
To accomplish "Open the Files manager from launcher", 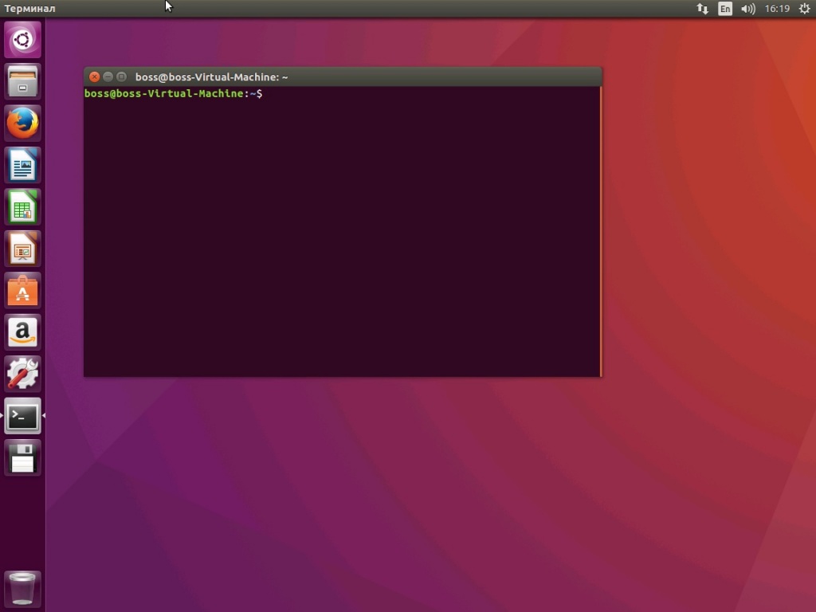I will 22,81.
